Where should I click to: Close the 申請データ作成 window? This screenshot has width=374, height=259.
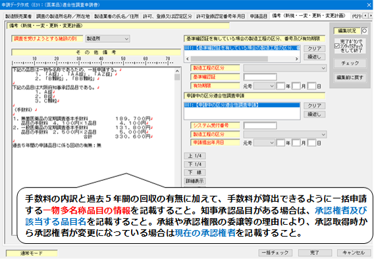point(369,5)
